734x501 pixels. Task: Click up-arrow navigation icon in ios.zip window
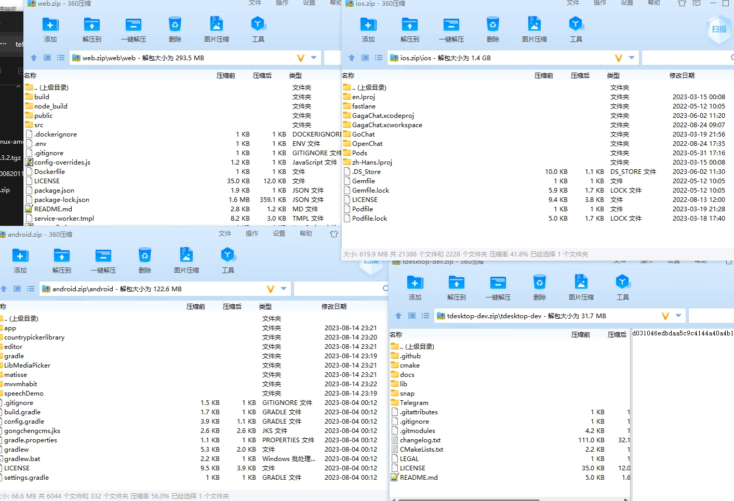pyautogui.click(x=352, y=58)
